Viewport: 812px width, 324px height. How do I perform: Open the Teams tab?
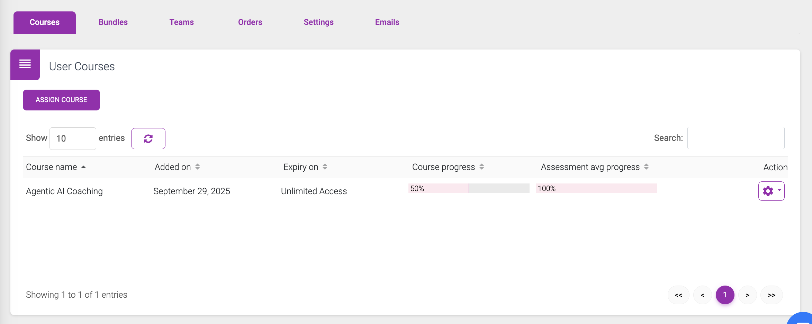point(181,22)
